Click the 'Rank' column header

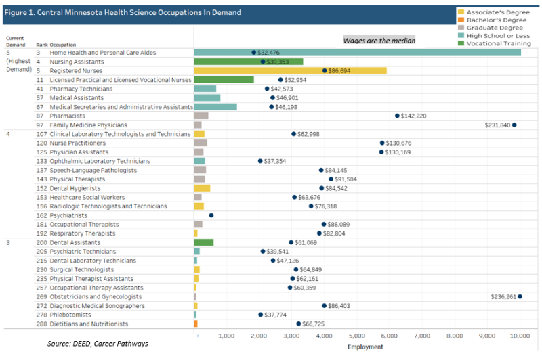tap(42, 45)
